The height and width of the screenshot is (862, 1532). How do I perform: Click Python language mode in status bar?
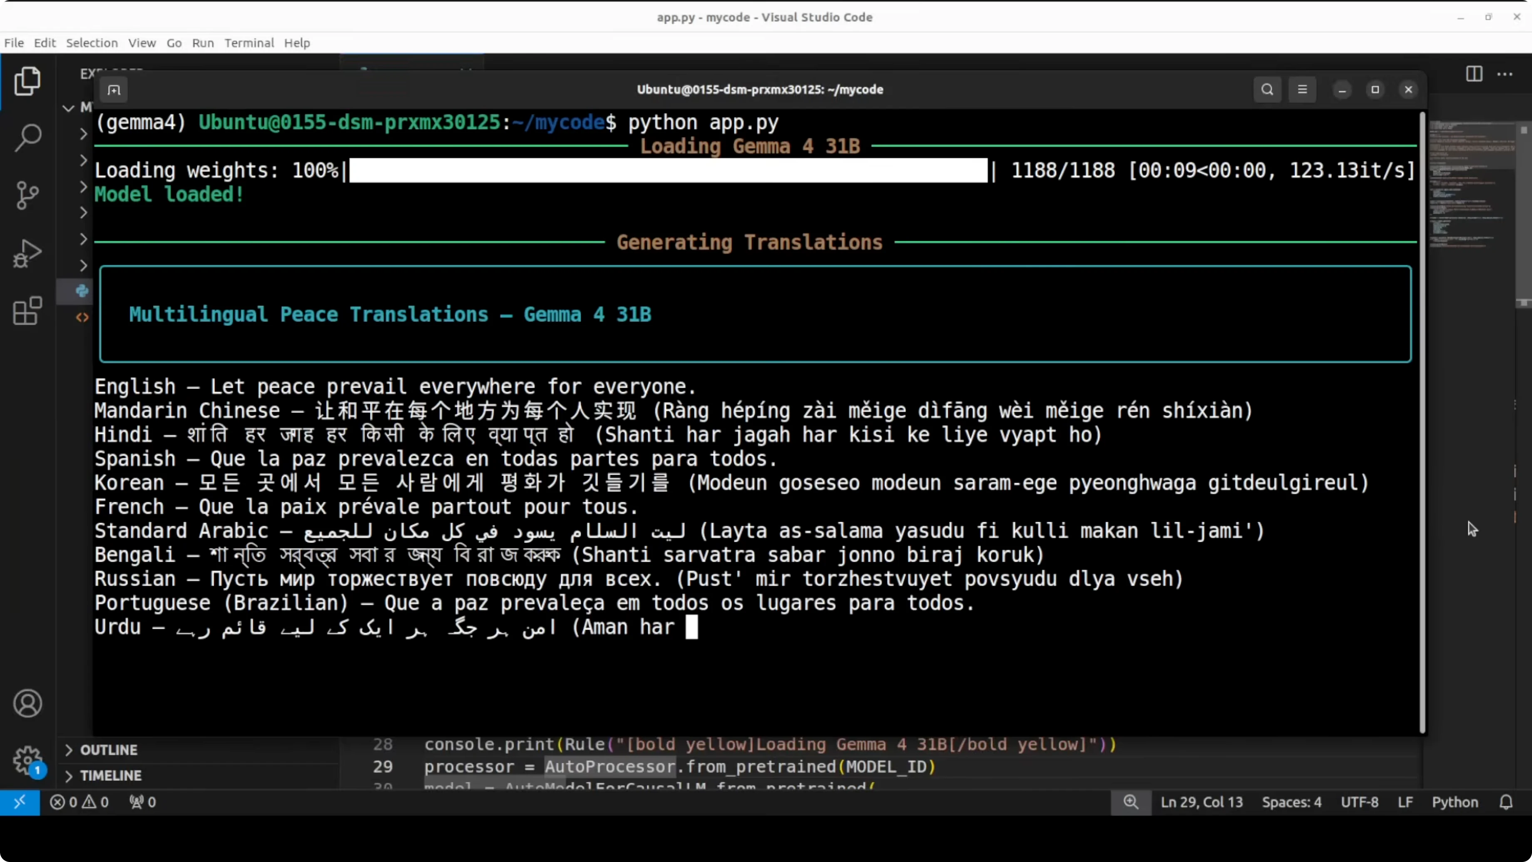click(x=1455, y=802)
